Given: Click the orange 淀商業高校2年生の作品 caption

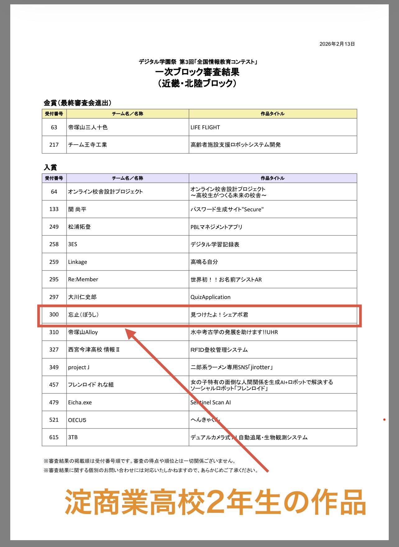Looking at the screenshot, I should coord(215,502).
